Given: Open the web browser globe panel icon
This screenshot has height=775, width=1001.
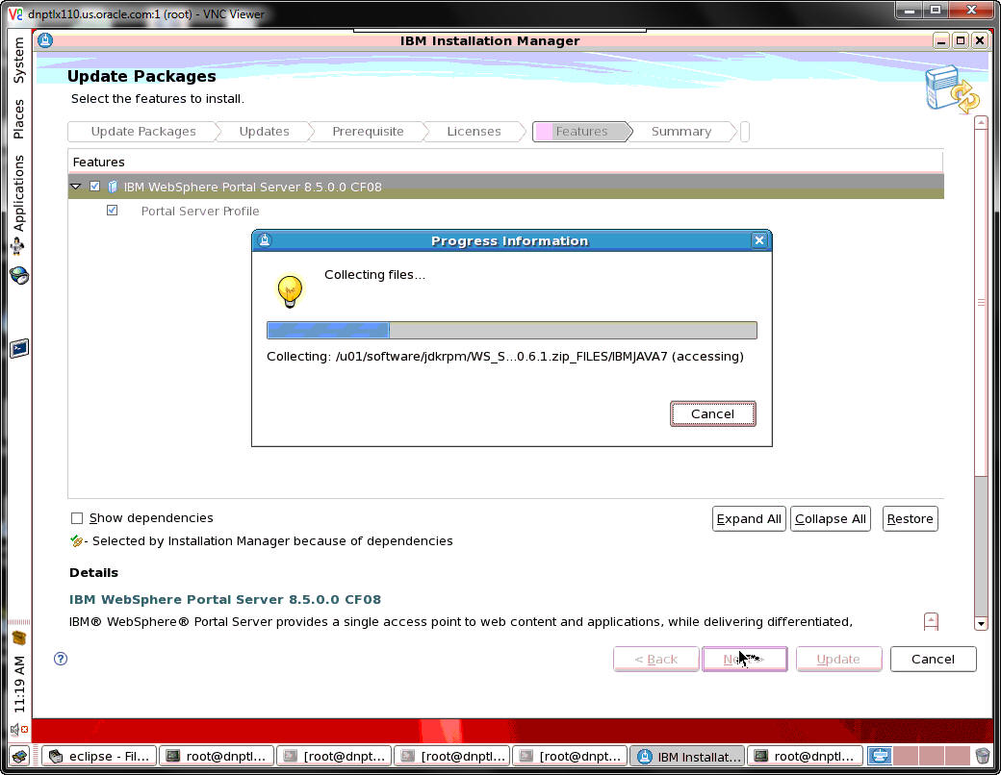Looking at the screenshot, I should 19,276.
